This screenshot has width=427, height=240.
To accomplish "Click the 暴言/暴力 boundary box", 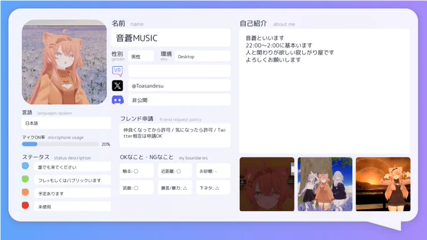I will click(175, 187).
